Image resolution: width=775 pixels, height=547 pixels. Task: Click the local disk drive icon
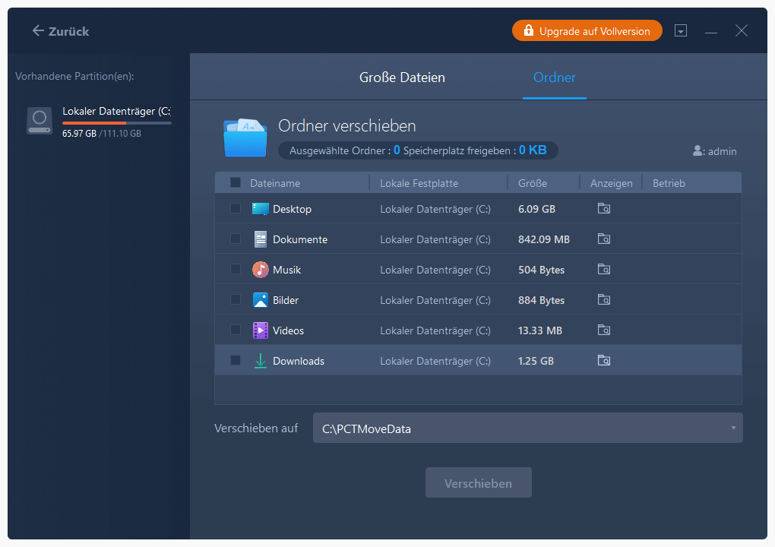click(40, 121)
